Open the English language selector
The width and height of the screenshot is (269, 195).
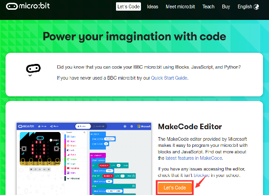pyautogui.click(x=248, y=6)
